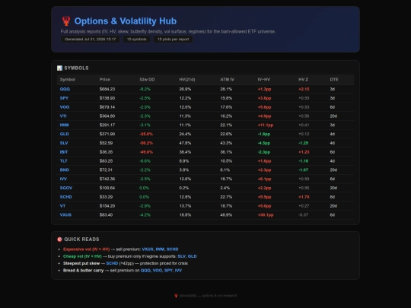This screenshot has height=308, width=411.
Task: Click SCHD in the Expensive vol quick read
Action: click(173, 249)
